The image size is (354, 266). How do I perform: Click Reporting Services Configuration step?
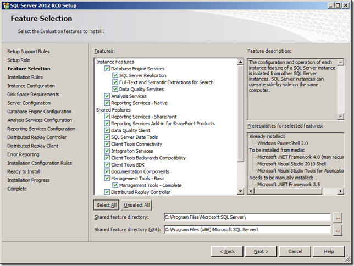(41, 129)
